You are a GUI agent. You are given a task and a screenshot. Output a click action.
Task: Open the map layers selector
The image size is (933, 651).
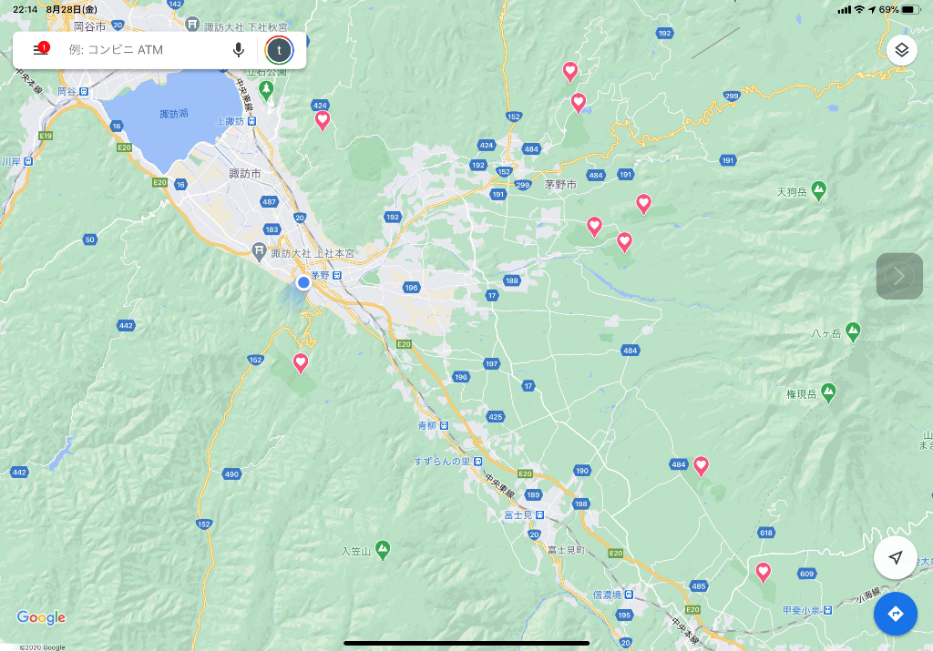pyautogui.click(x=901, y=50)
